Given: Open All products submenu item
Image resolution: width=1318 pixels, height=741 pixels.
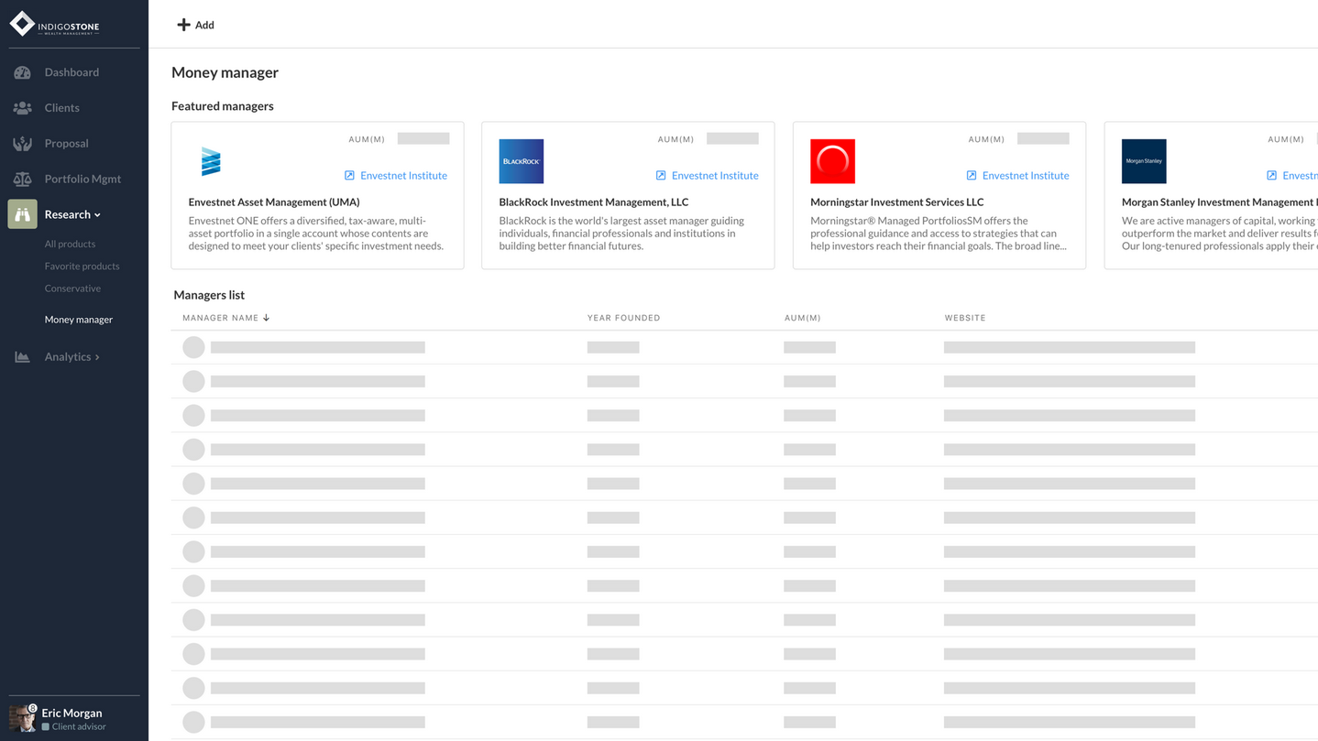Looking at the screenshot, I should tap(70, 245).
